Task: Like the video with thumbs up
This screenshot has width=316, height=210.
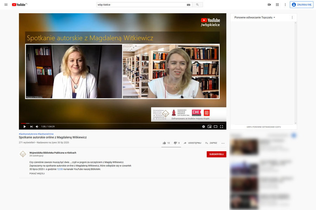Action: (164, 143)
